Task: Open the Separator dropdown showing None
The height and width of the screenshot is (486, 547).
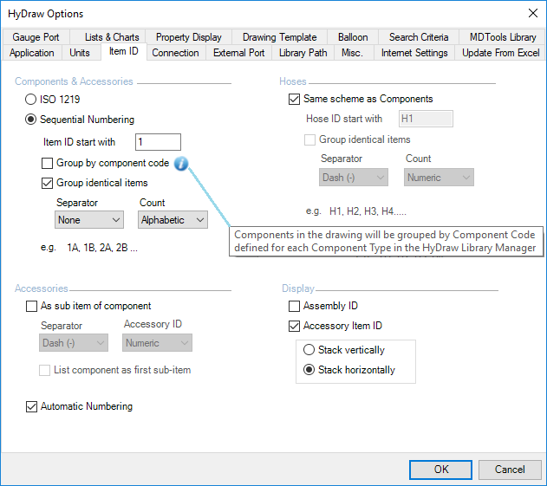Action: tap(89, 220)
